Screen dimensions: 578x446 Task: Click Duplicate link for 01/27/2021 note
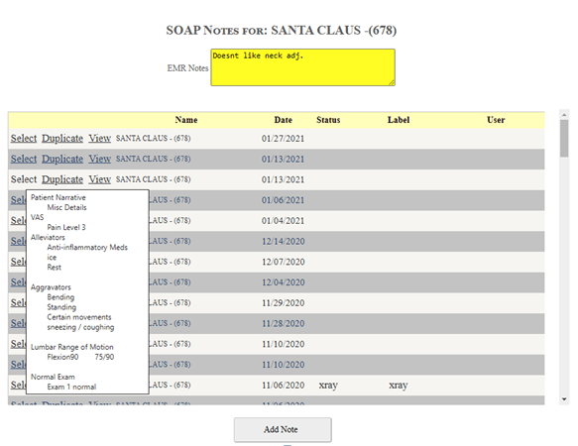(x=62, y=138)
